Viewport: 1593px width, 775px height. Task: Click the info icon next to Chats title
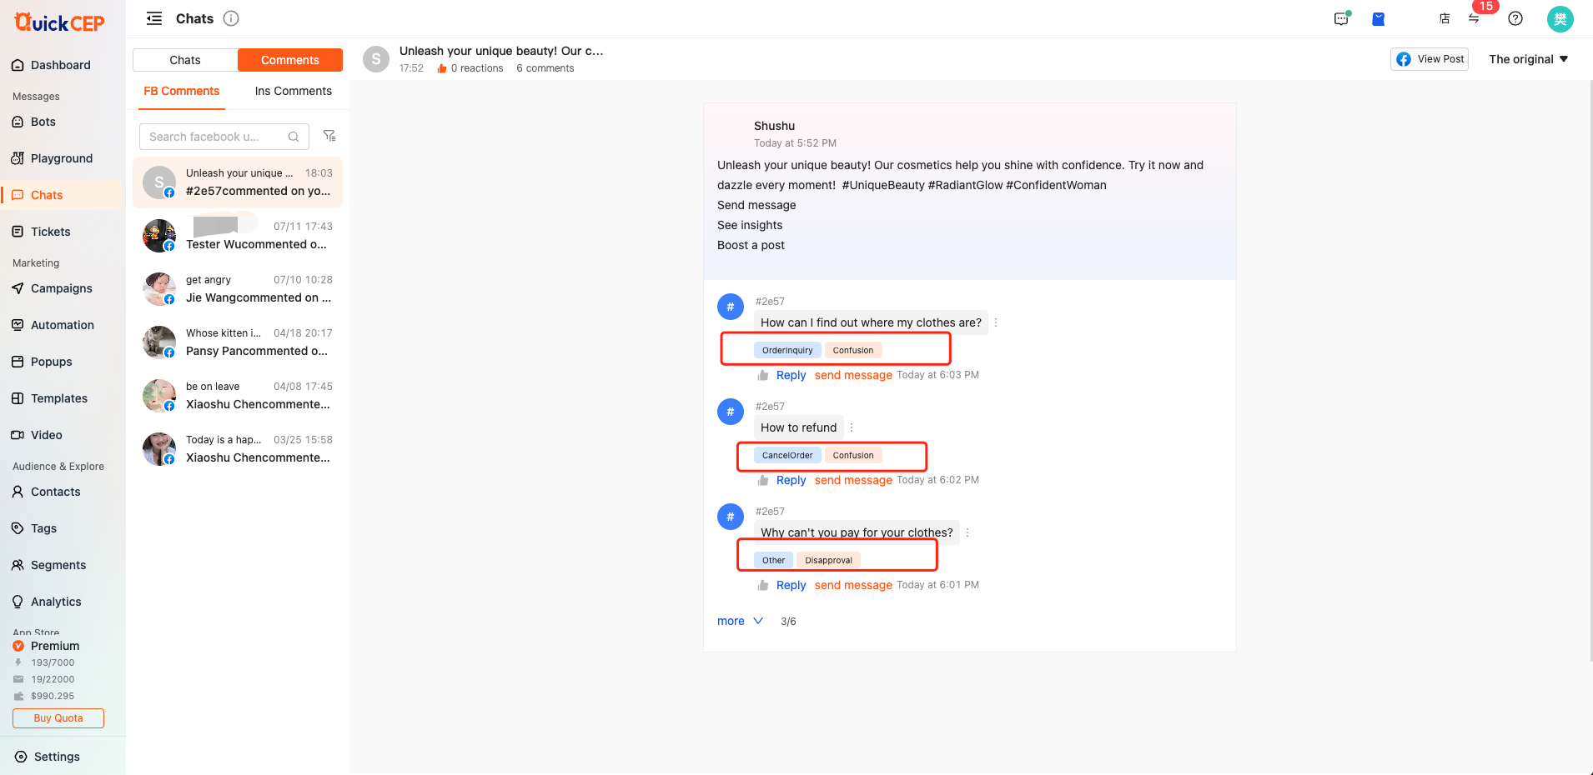pyautogui.click(x=231, y=18)
